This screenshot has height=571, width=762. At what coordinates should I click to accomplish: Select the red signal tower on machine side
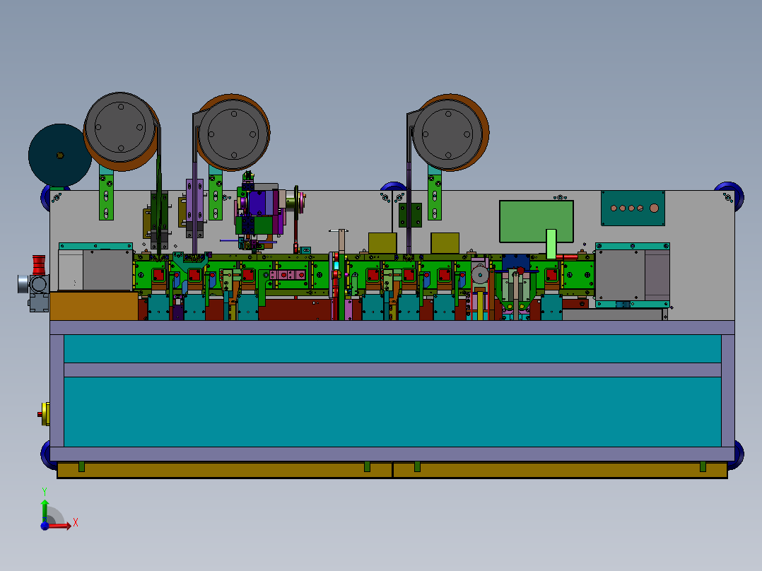(x=38, y=264)
